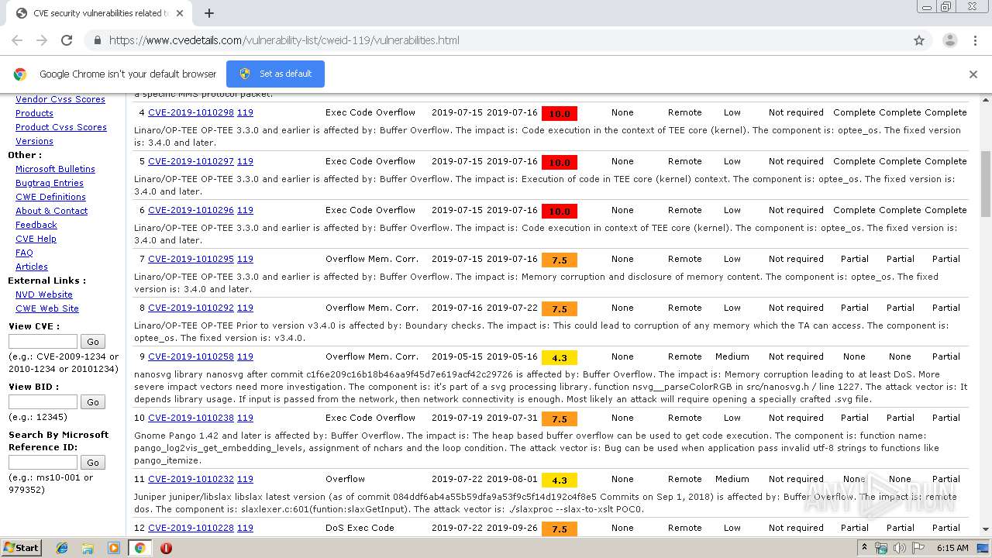Open CVE-2019-1010228 details
The height and width of the screenshot is (558, 992).
pos(191,528)
